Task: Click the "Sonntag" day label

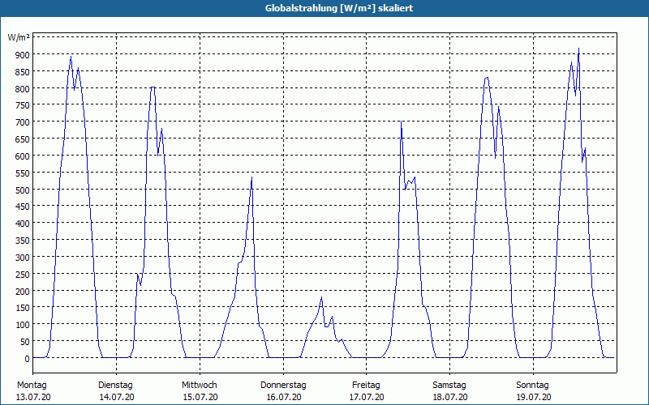Action: (x=532, y=386)
